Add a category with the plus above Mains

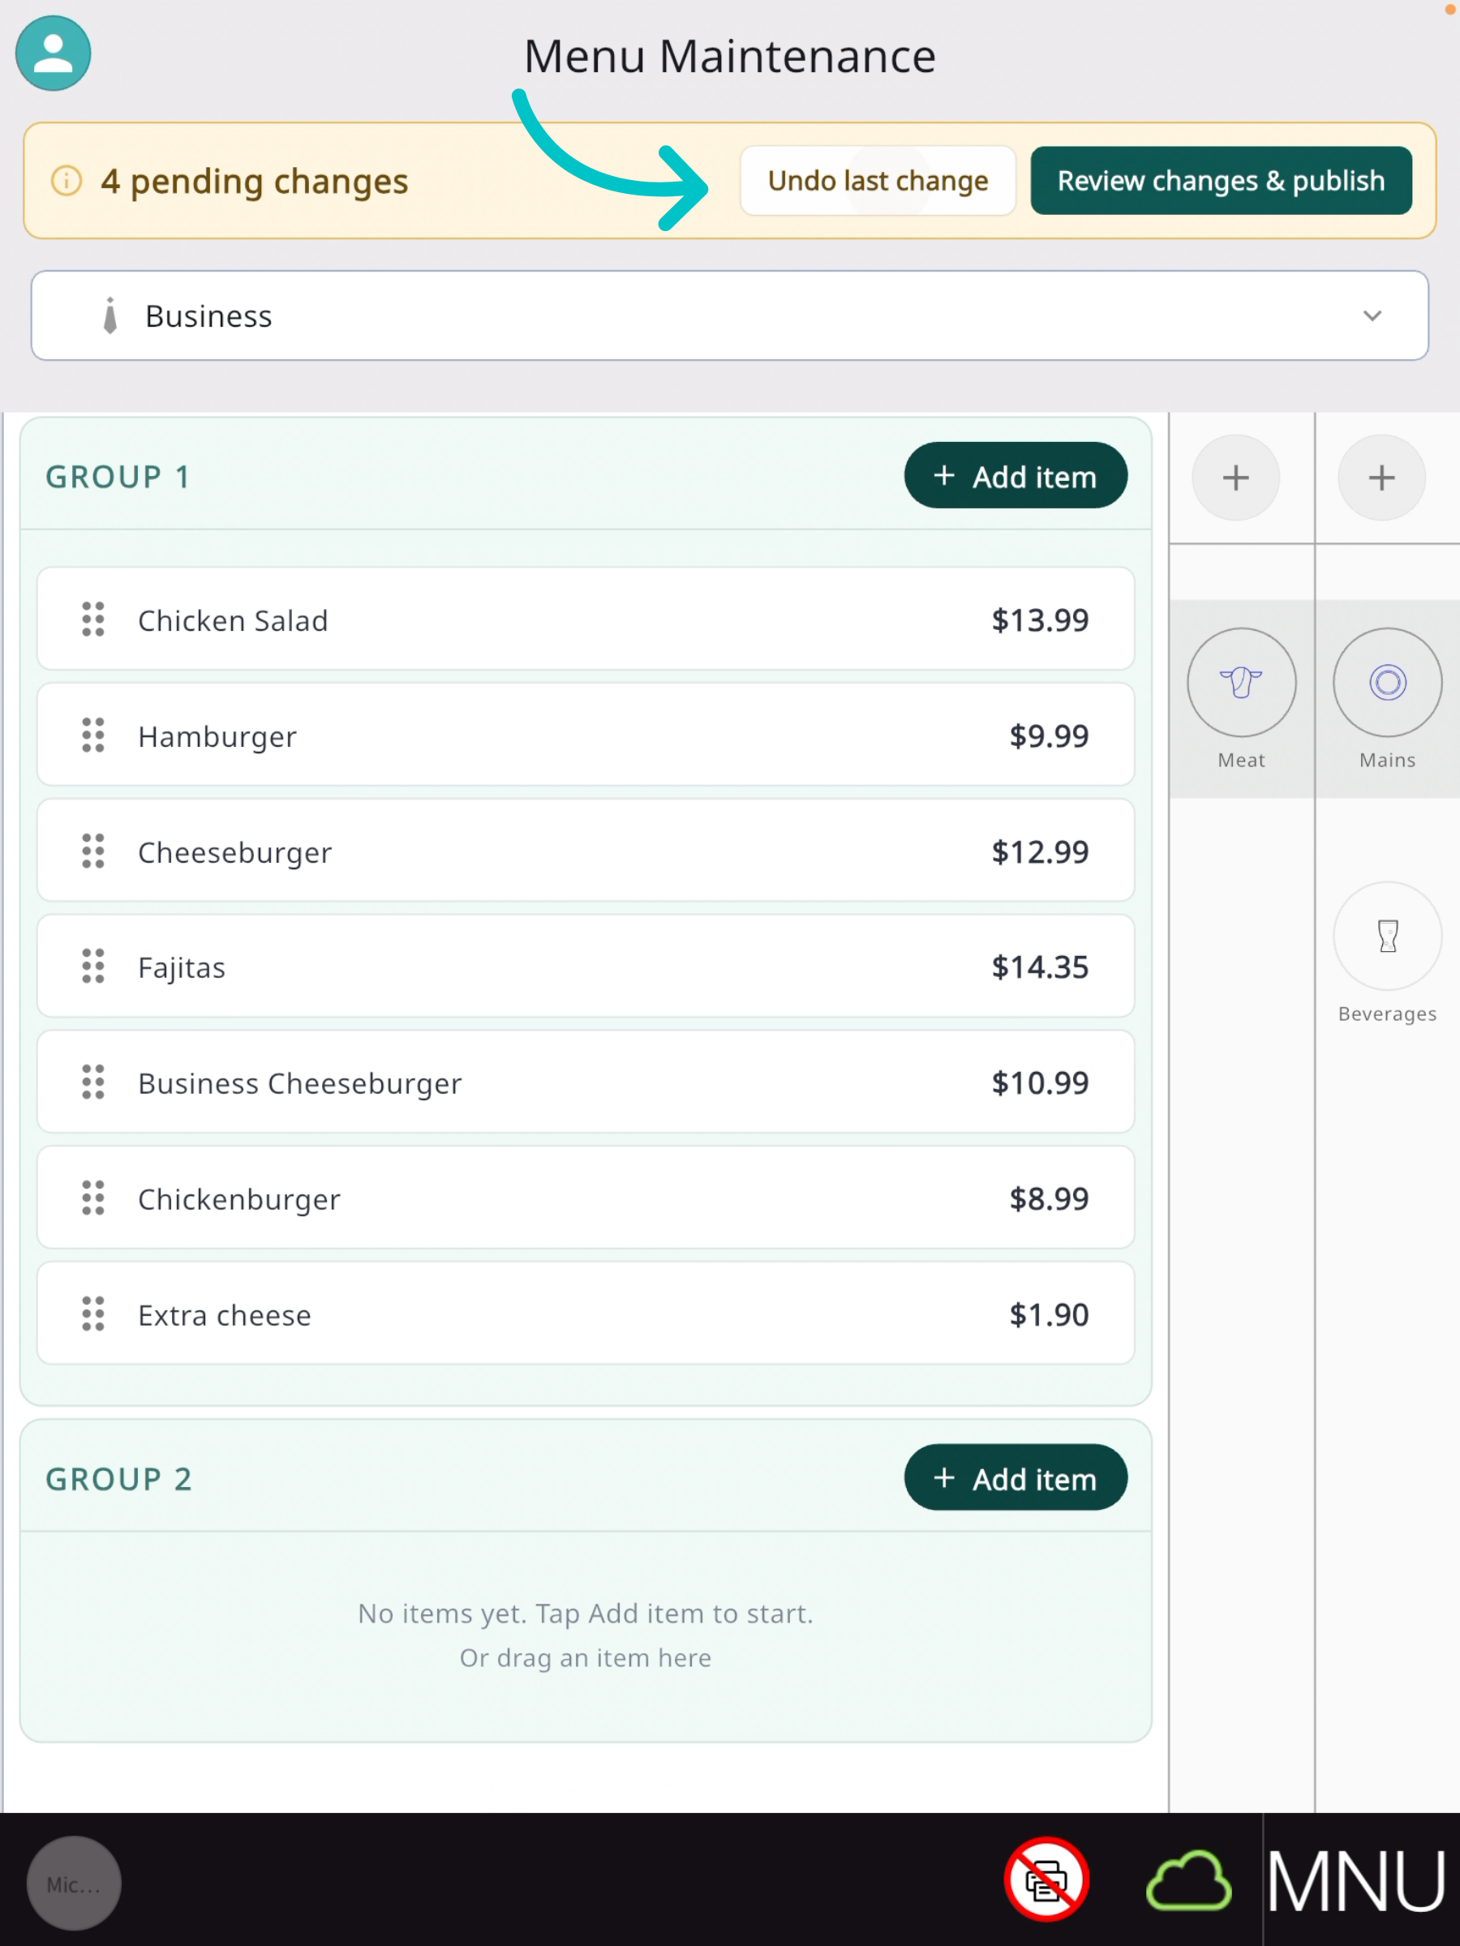pos(1381,478)
